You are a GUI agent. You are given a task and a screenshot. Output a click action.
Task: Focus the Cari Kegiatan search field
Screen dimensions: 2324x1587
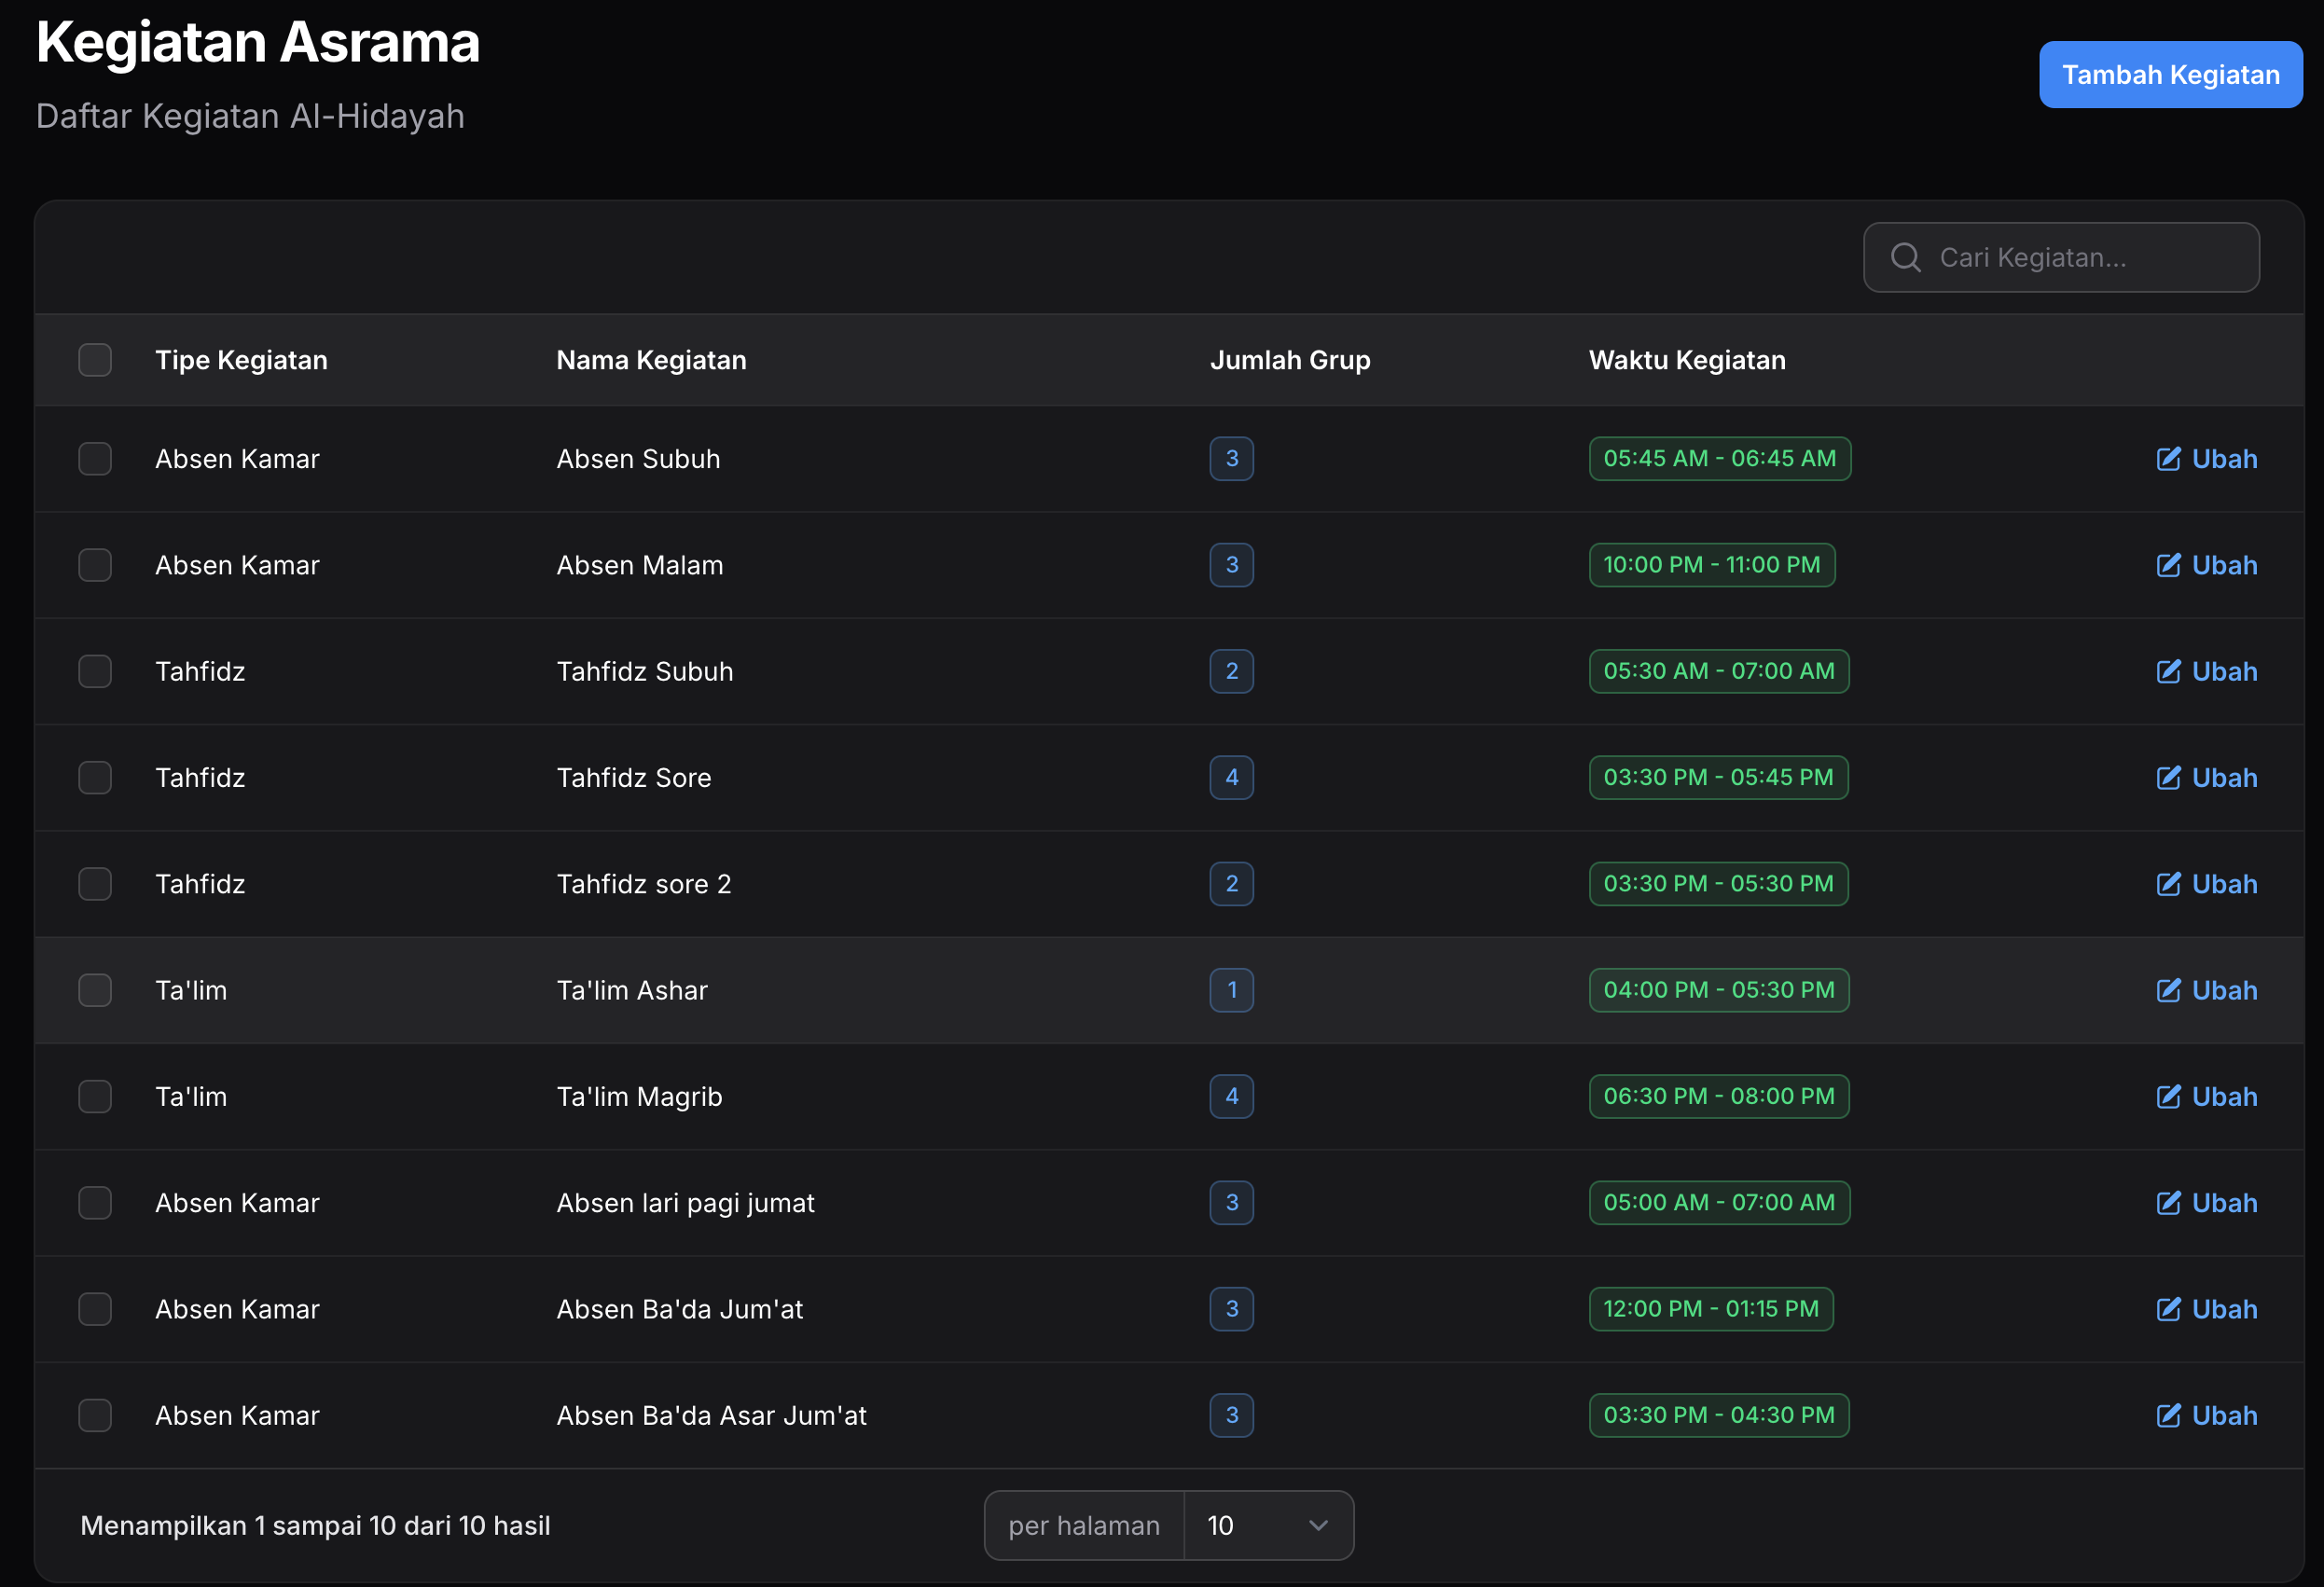tap(2061, 258)
